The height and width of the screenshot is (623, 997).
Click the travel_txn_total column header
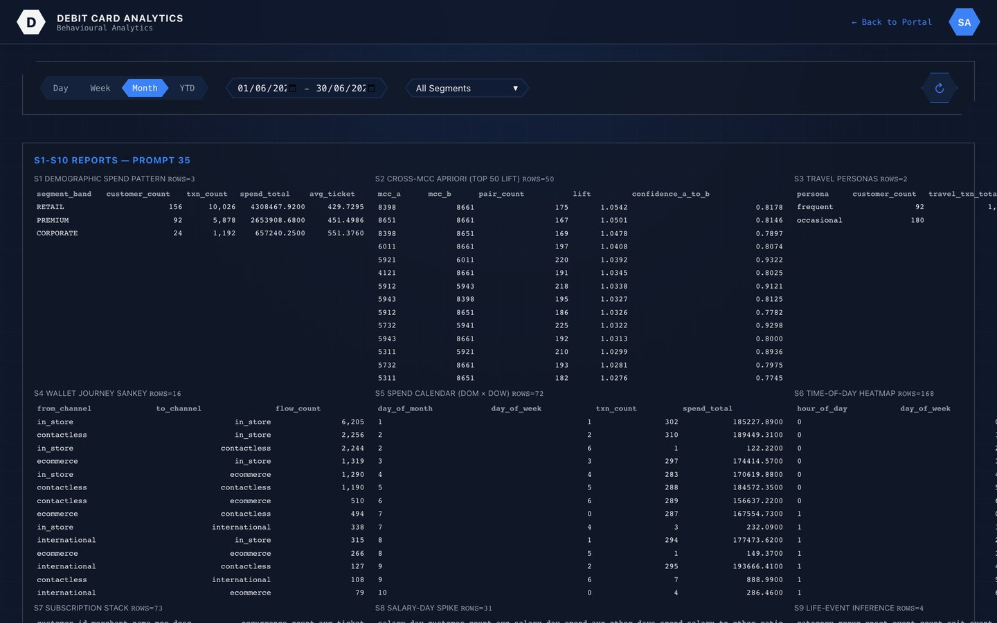963,194
